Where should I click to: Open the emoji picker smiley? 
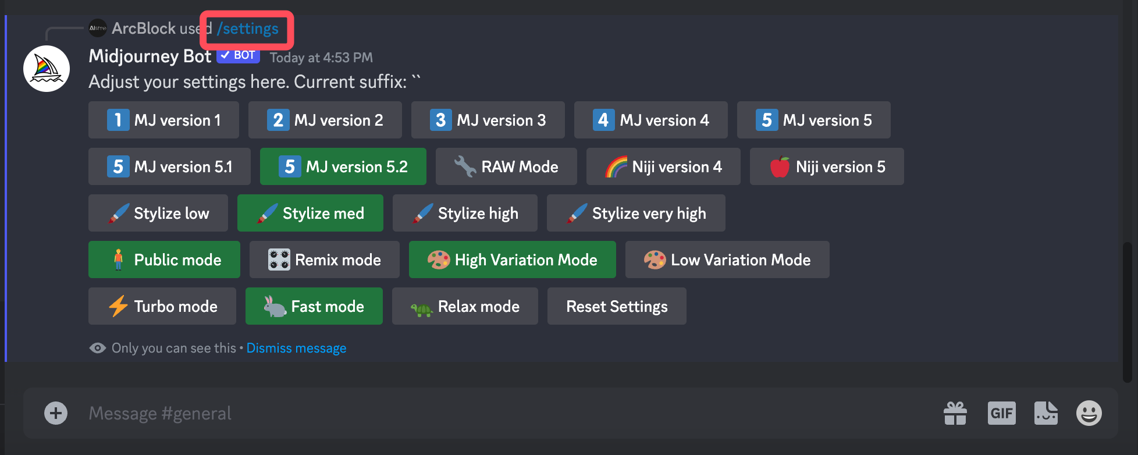click(x=1089, y=413)
